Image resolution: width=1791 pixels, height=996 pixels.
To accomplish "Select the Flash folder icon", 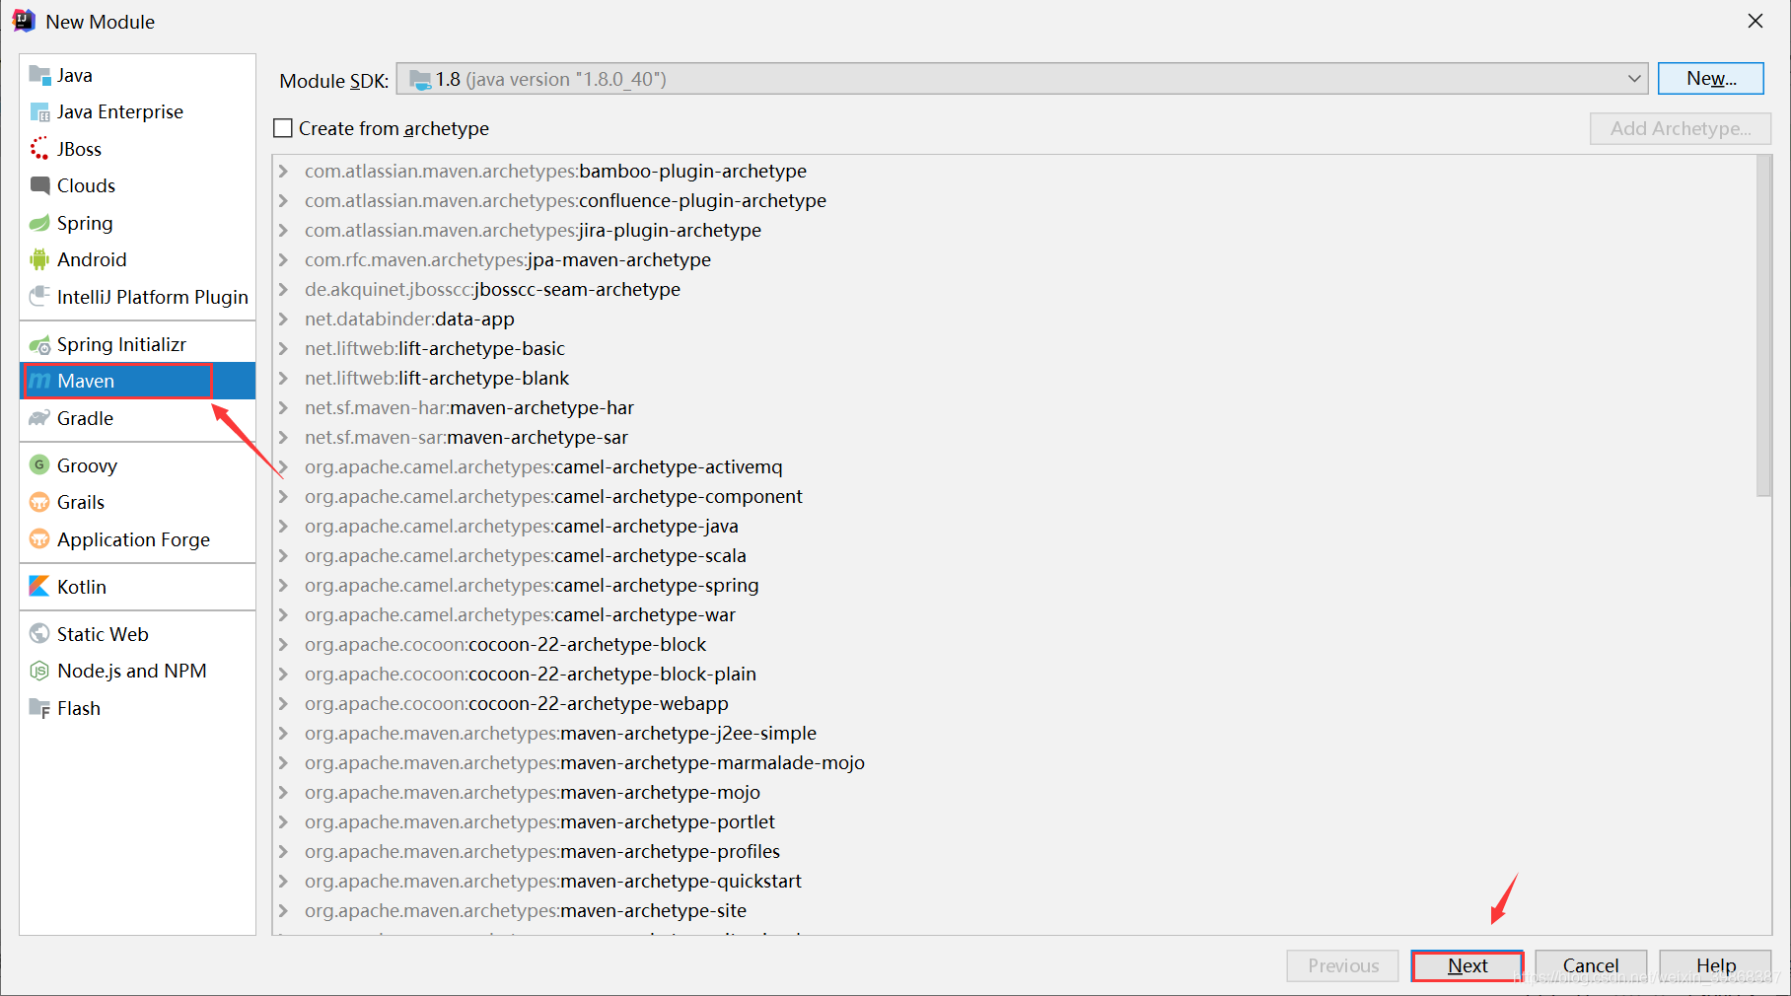I will (x=39, y=708).
